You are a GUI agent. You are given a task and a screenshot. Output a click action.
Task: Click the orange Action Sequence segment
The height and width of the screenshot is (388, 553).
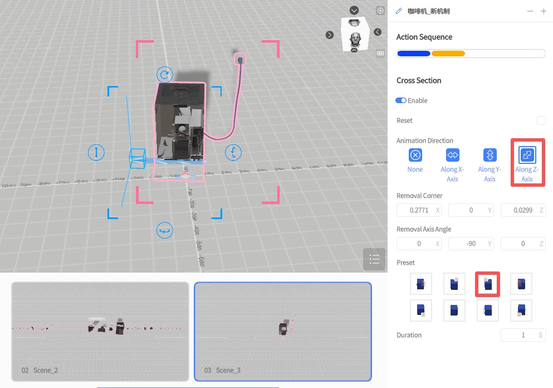[x=448, y=54]
